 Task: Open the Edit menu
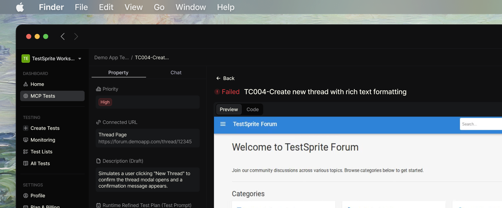106,7
